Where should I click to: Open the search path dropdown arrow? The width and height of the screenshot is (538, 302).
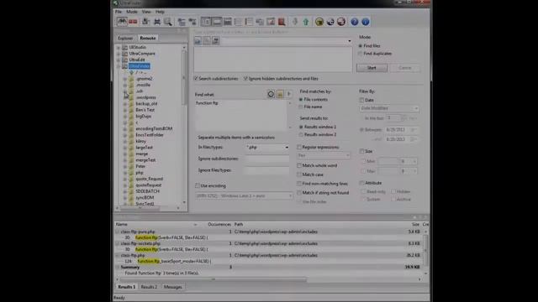pyautogui.click(x=350, y=41)
